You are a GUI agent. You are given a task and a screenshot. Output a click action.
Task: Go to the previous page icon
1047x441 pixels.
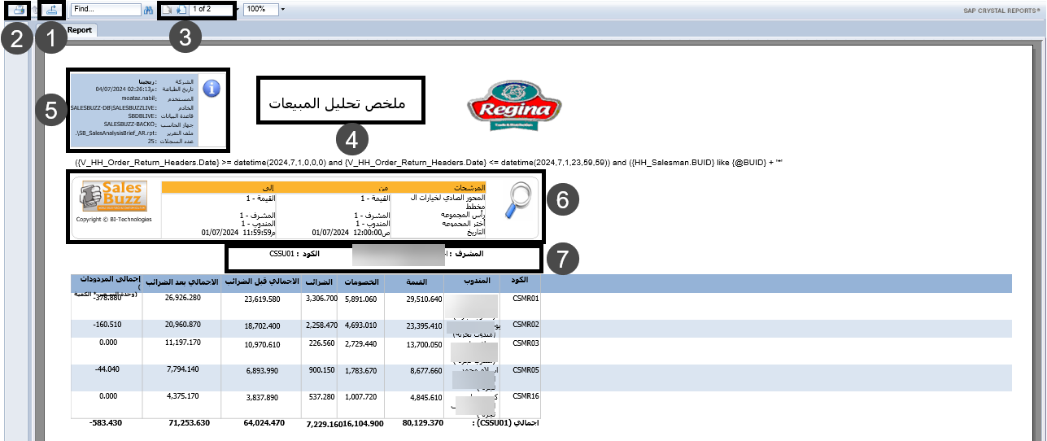pos(167,10)
